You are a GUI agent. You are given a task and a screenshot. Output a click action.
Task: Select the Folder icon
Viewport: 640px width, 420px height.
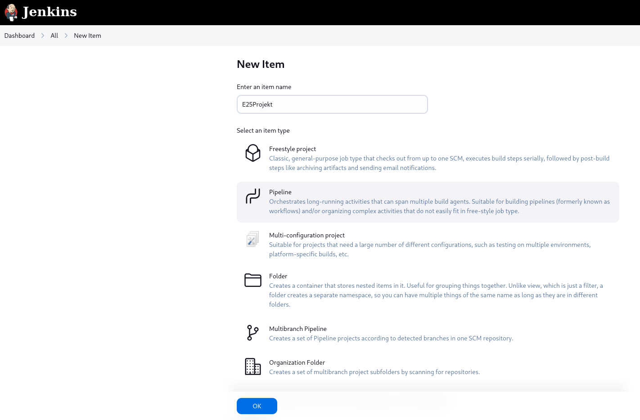(x=253, y=280)
